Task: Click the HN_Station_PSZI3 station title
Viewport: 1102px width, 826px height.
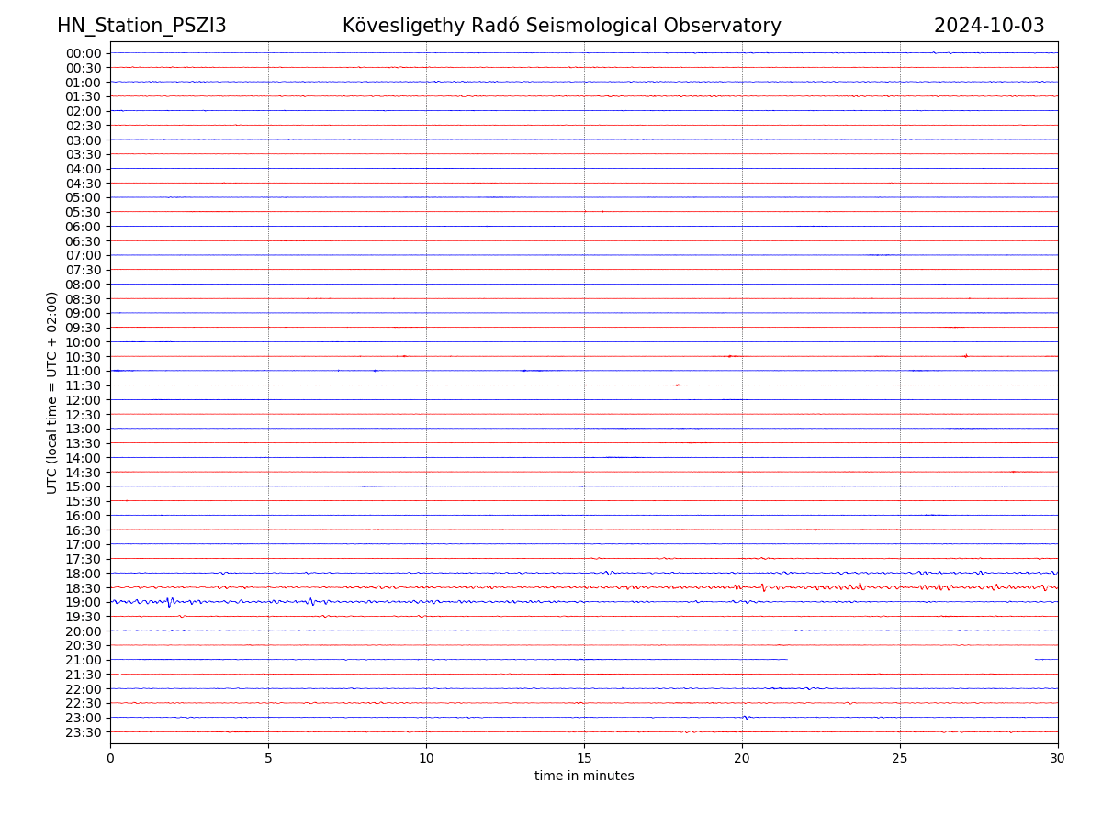Action: pyautogui.click(x=141, y=26)
